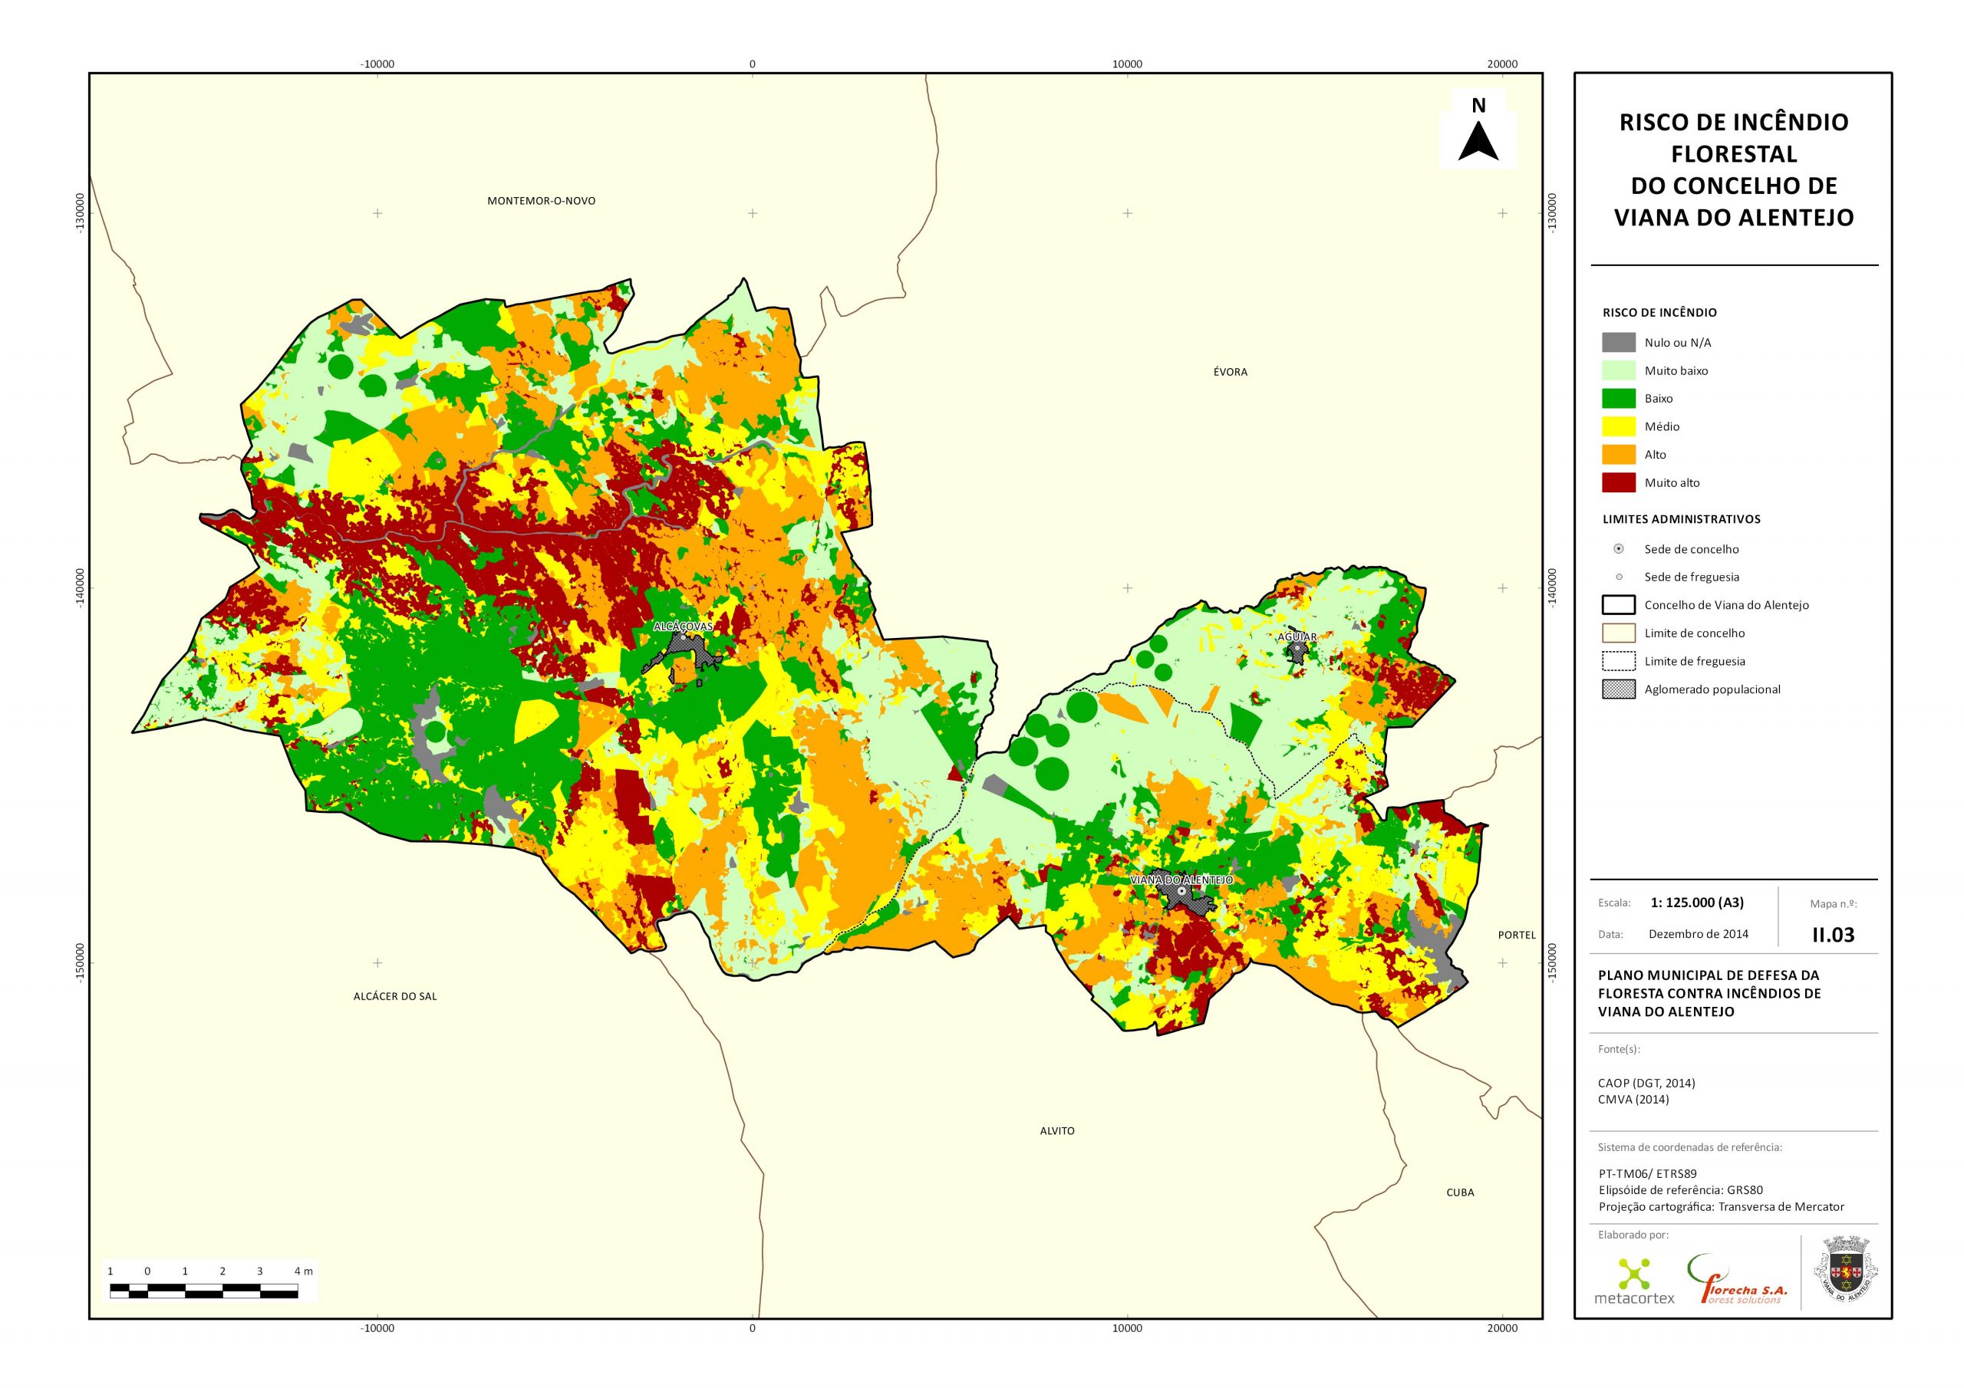Click the Médio yellow swatch

coord(1619,426)
